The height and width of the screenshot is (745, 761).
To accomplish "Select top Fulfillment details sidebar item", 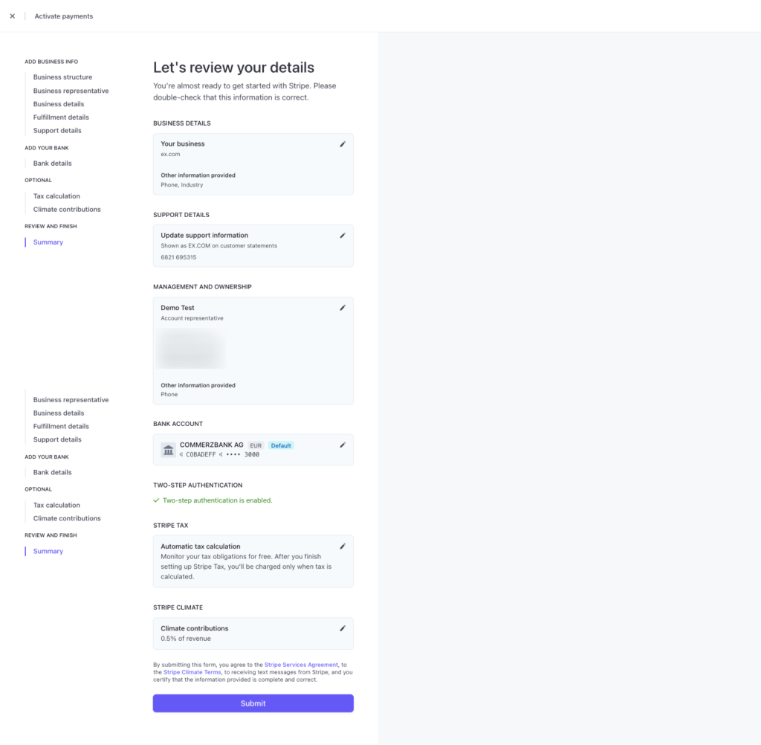I will pyautogui.click(x=61, y=117).
